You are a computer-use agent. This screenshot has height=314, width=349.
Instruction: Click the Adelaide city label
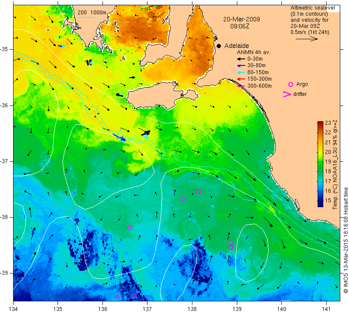[x=236, y=46]
